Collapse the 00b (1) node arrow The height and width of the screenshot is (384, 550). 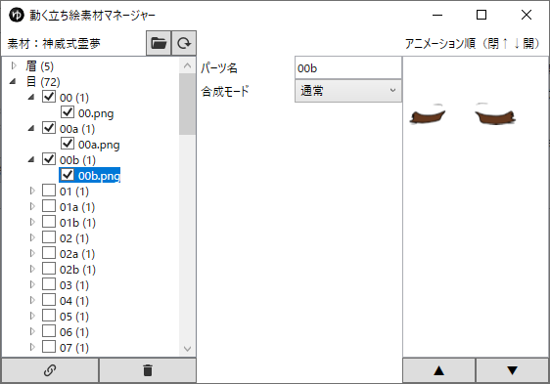(x=31, y=160)
